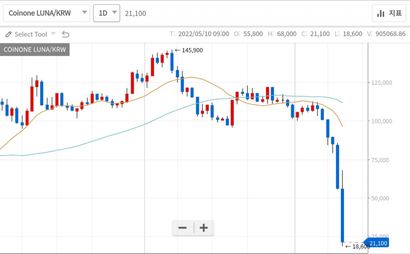Viewport: 410px width, 254px height.
Task: Open the 지표 indicators button
Action: pos(389,13)
